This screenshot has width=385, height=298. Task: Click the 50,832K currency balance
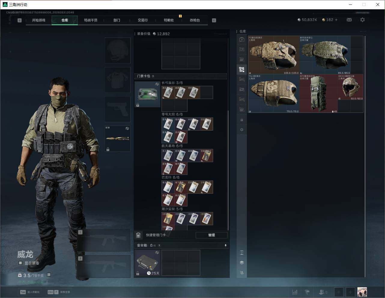pyautogui.click(x=307, y=20)
